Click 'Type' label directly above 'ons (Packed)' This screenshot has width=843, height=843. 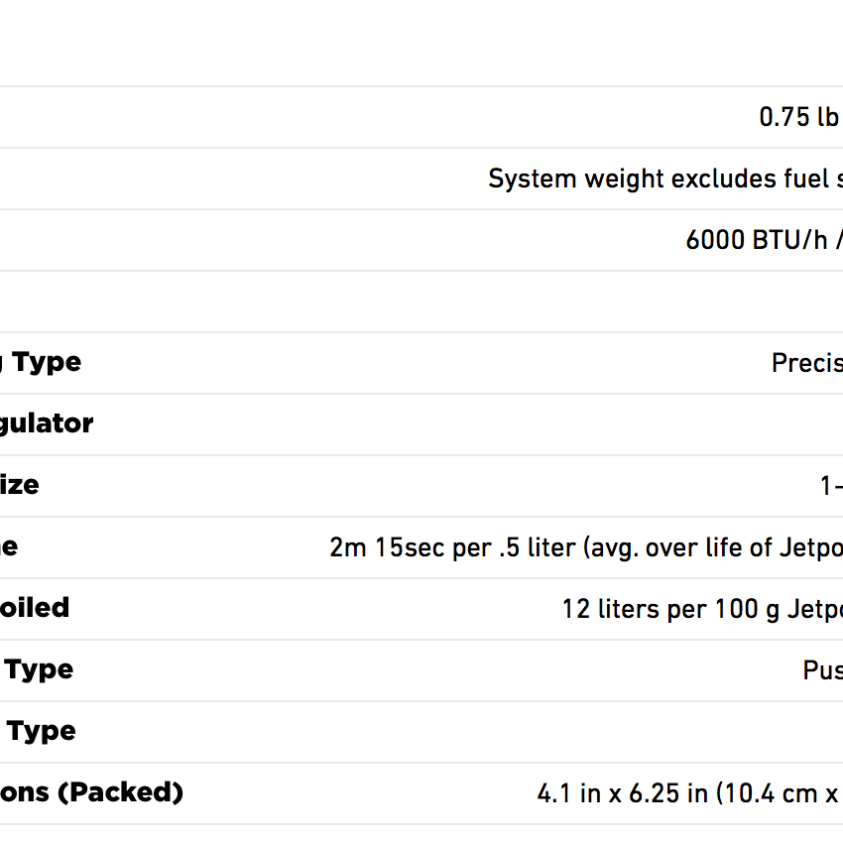coord(42,731)
